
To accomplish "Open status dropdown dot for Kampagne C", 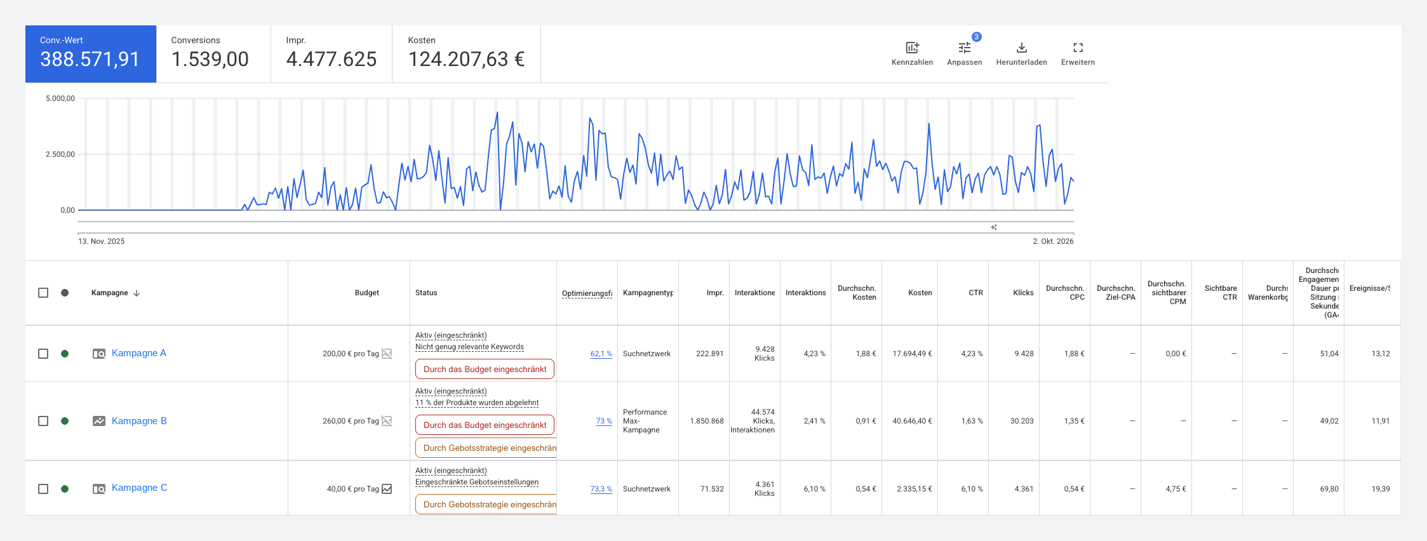I will tap(65, 489).
